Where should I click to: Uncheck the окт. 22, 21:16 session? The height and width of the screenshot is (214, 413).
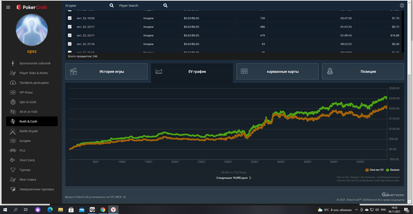click(x=70, y=44)
